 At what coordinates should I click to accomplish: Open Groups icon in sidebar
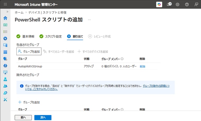coord(5,86)
